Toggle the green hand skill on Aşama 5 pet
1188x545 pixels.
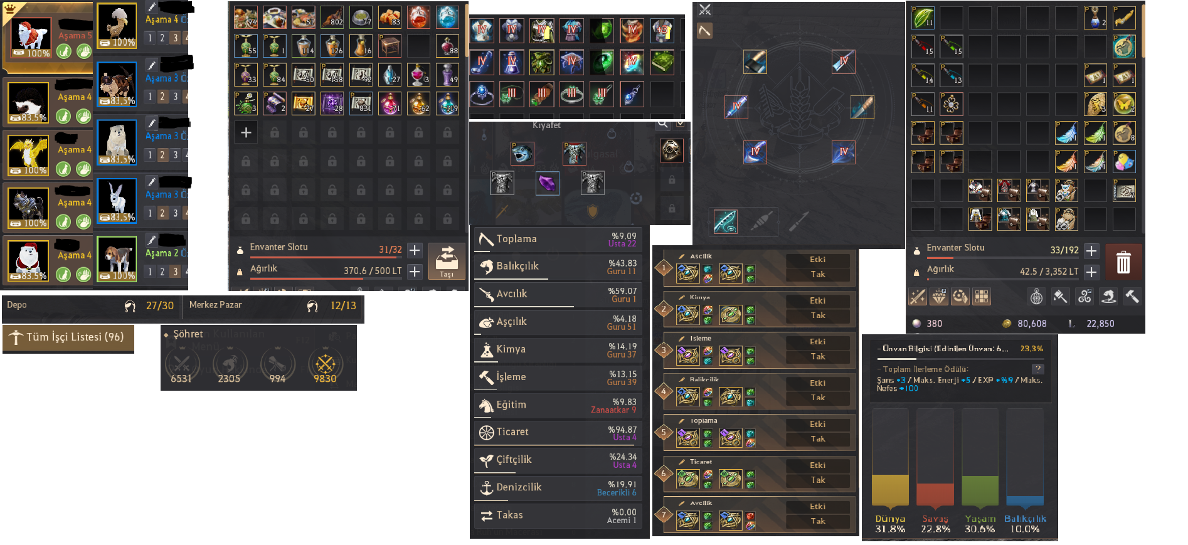coord(84,51)
